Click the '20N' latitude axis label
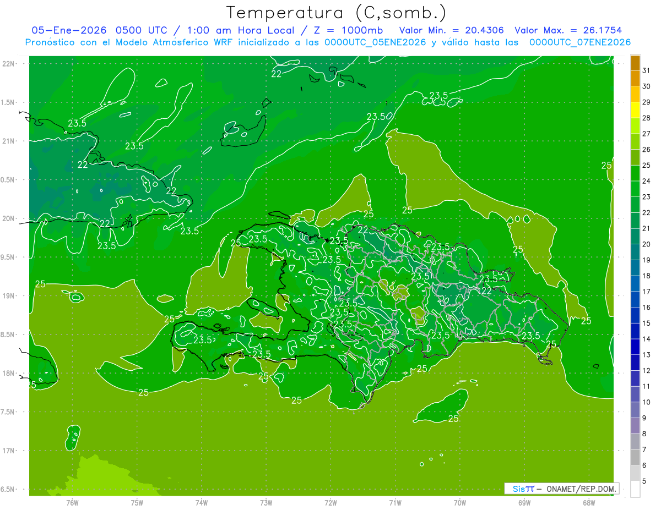The width and height of the screenshot is (661, 510). (x=8, y=218)
